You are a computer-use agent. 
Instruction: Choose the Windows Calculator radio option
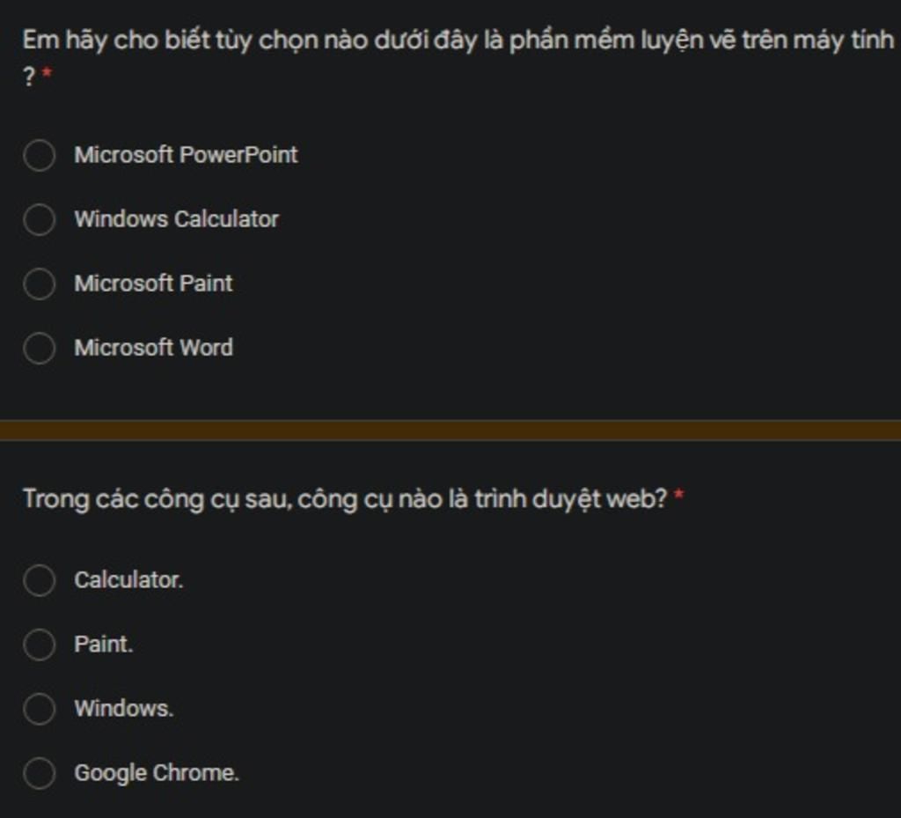pyautogui.click(x=39, y=219)
